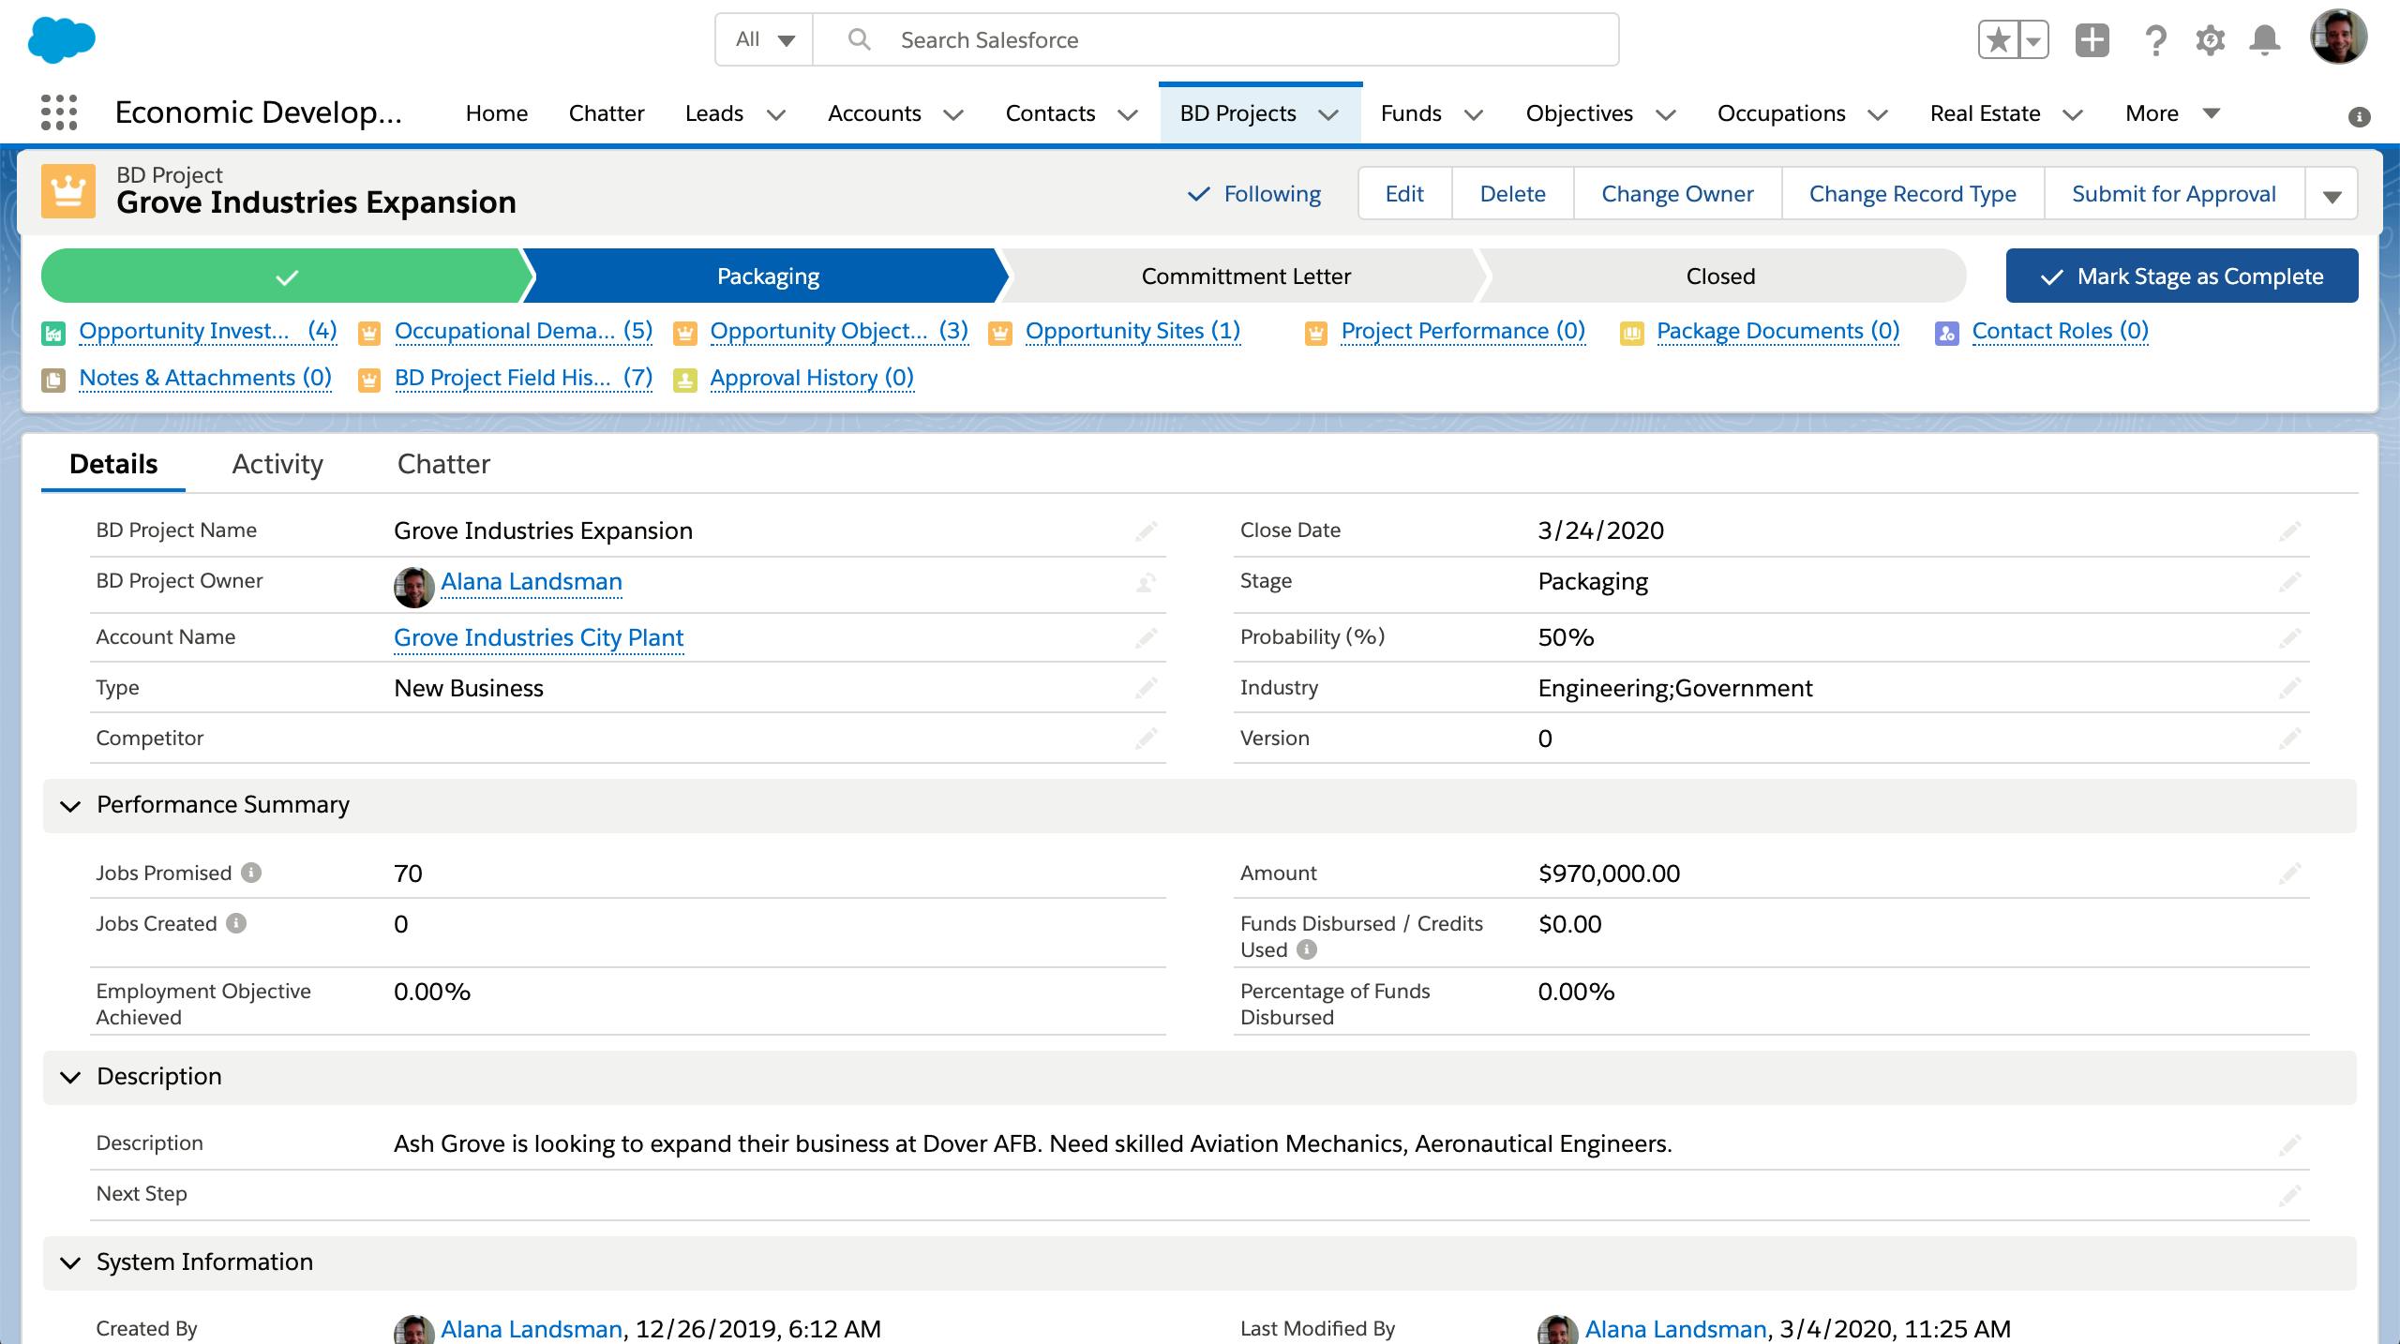Open the App Launcher grid icon

pyautogui.click(x=59, y=113)
